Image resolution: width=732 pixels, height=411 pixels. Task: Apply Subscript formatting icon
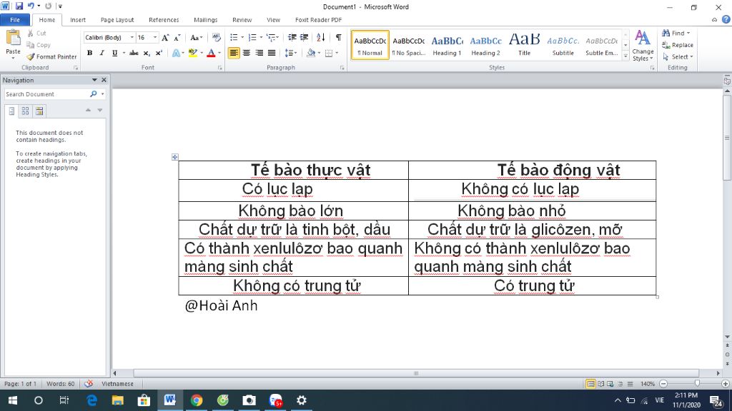coord(145,52)
